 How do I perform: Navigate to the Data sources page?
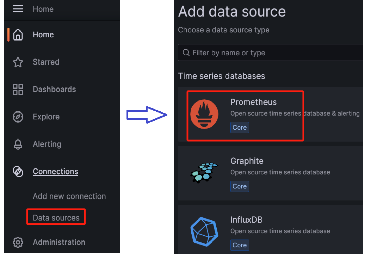[55, 218]
